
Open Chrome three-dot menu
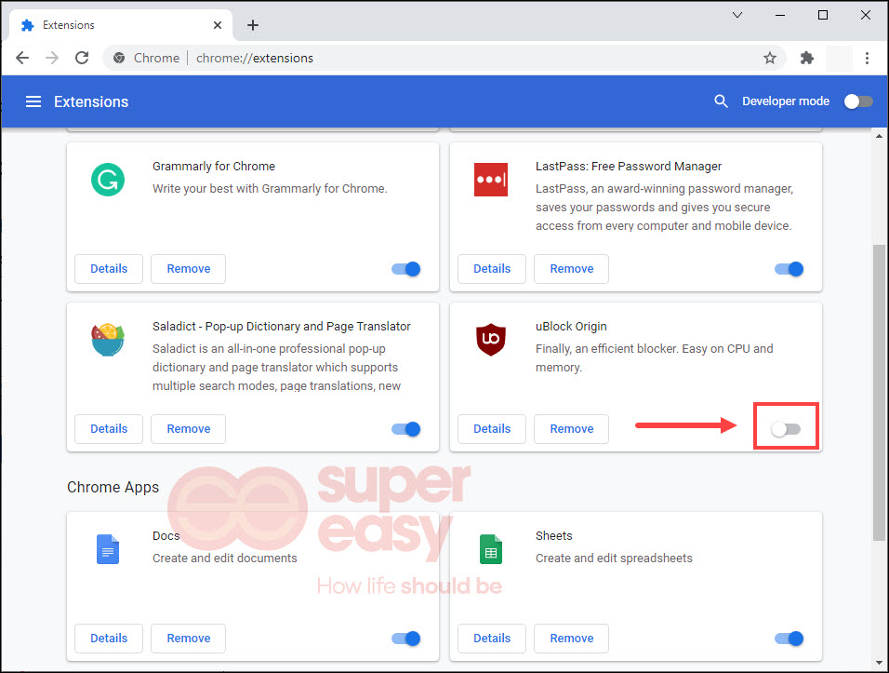click(867, 58)
